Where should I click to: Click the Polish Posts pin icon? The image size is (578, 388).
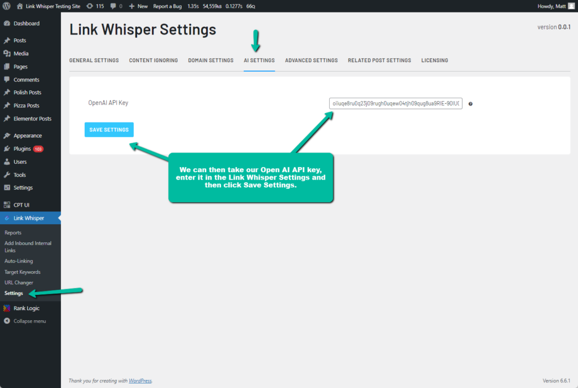pos(7,92)
